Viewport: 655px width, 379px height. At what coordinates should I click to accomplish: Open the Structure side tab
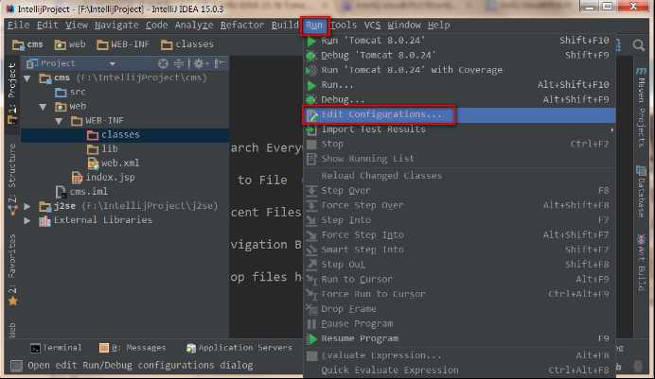pyautogui.click(x=12, y=179)
